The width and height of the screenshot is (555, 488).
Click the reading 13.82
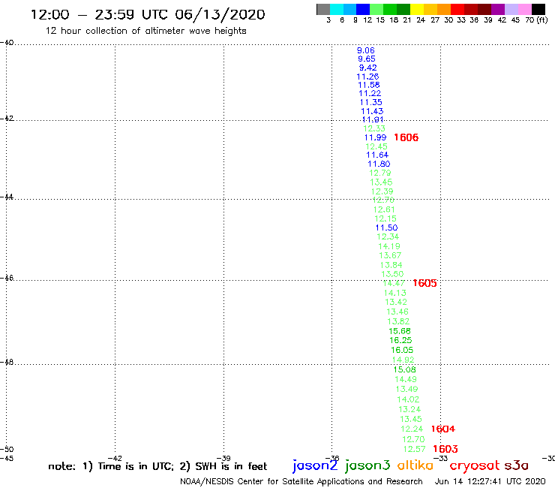398,321
